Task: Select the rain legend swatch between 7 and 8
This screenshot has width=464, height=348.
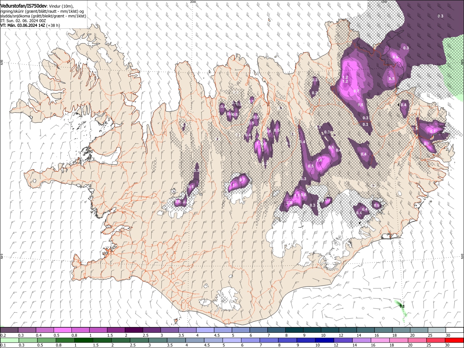Action: (x=270, y=340)
